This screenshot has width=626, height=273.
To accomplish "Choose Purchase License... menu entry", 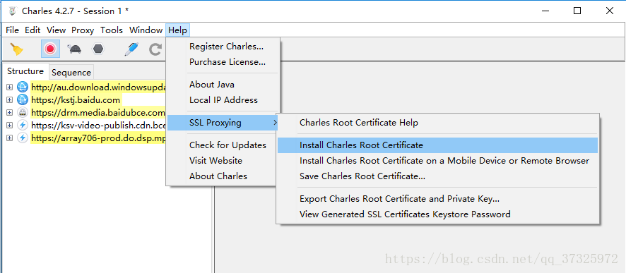I will click(228, 62).
